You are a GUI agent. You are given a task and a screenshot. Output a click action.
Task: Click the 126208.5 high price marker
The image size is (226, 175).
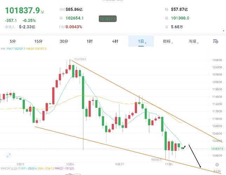point(80,59)
